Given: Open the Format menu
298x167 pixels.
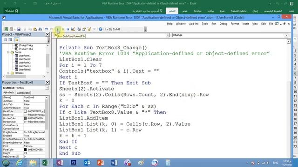Looking at the screenshot, I should [x=235, y=24].
